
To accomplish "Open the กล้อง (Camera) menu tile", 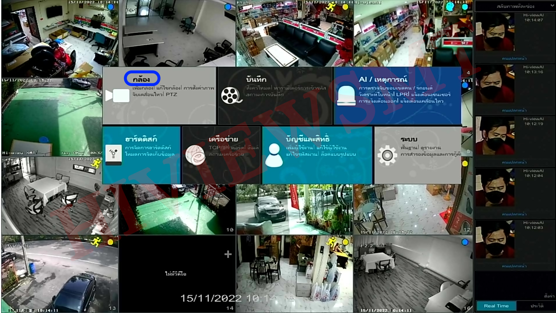I will click(x=142, y=79).
